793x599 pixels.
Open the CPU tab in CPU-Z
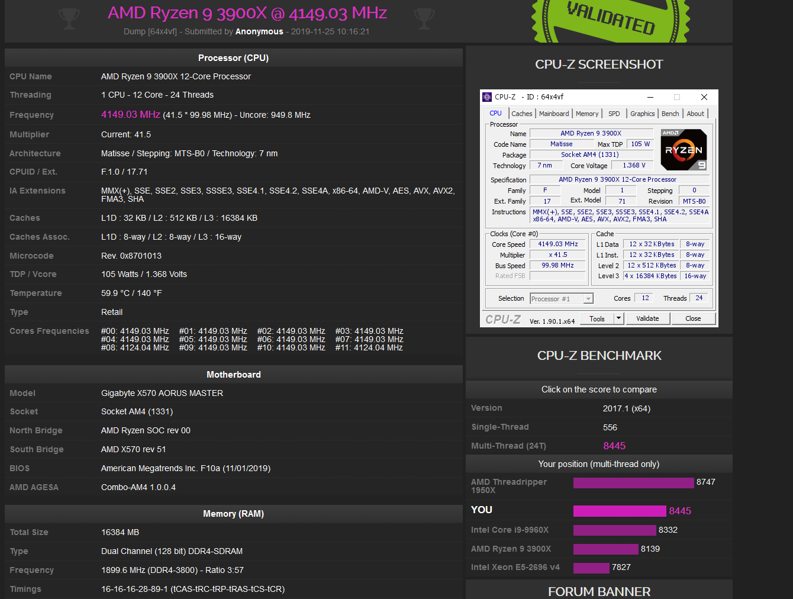pyautogui.click(x=496, y=114)
